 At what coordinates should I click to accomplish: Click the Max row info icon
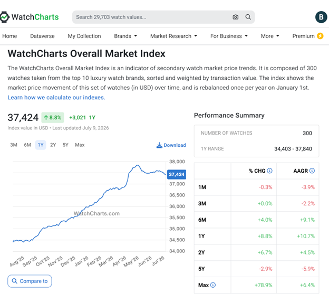point(213,285)
